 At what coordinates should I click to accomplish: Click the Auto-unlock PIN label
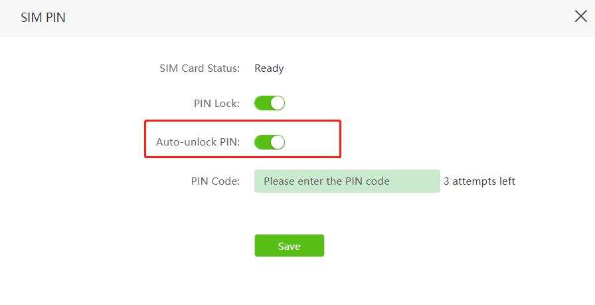tap(198, 142)
